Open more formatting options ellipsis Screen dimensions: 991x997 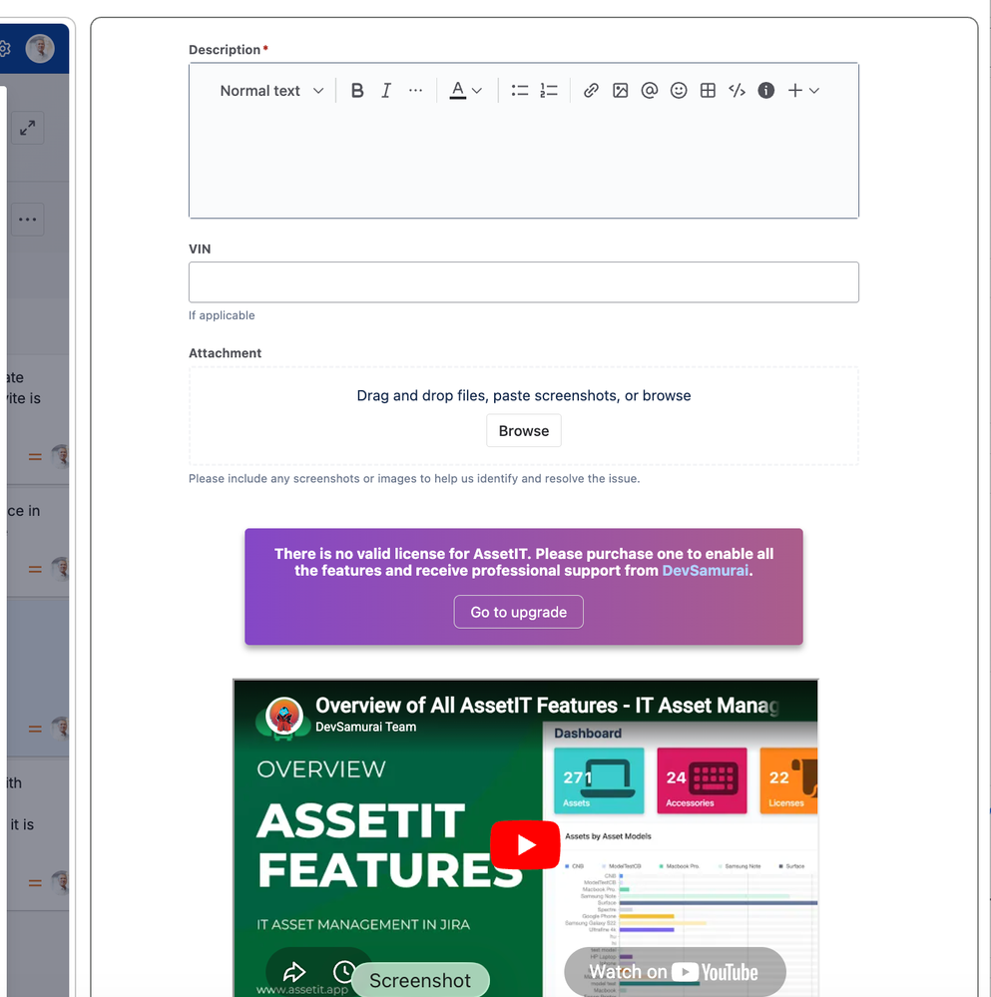click(415, 90)
